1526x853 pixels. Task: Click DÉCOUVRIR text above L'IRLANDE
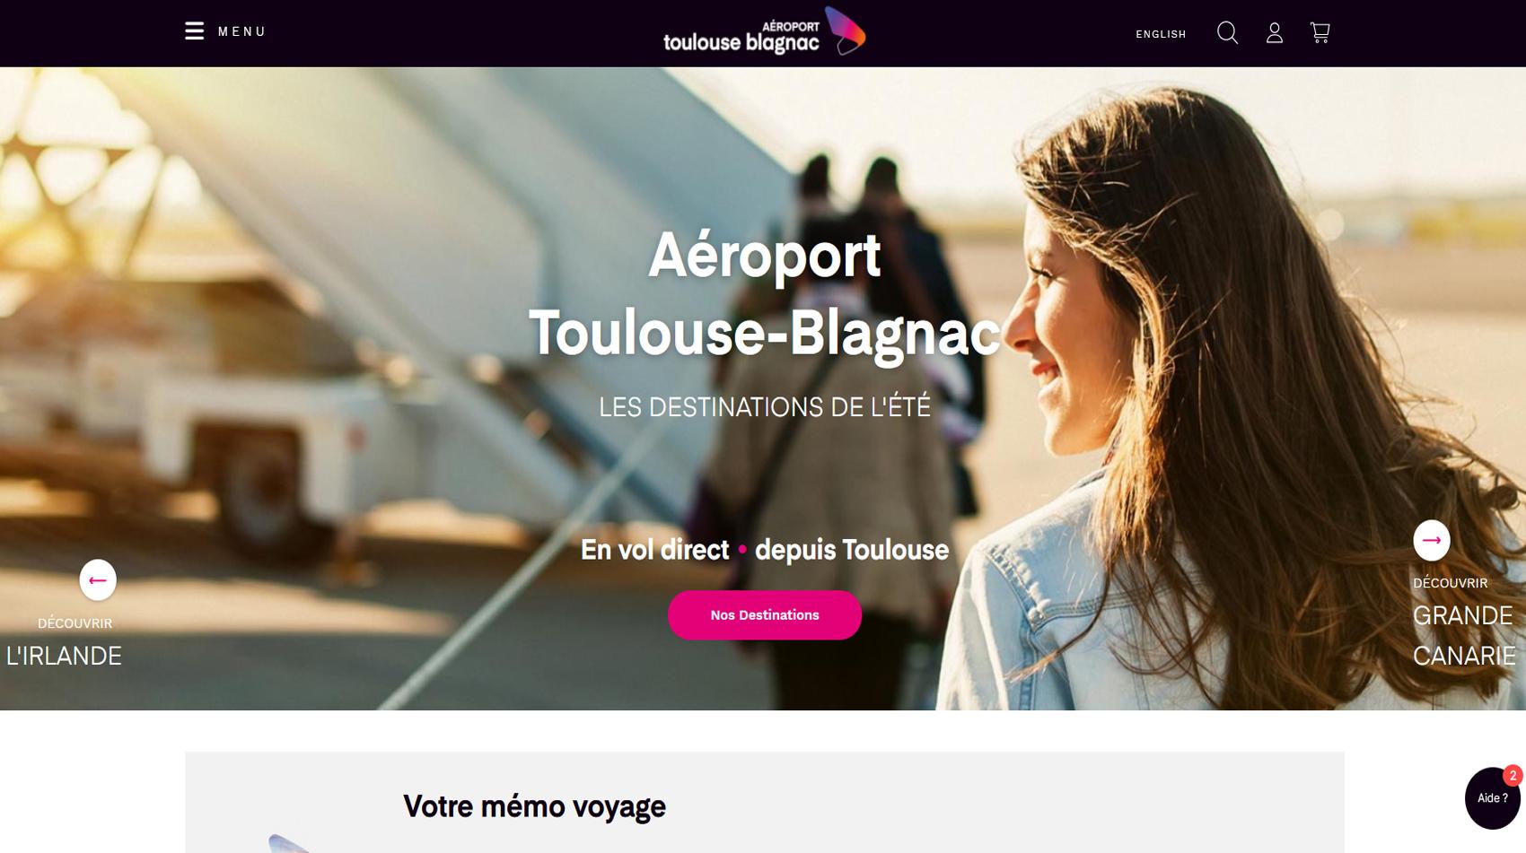point(75,623)
